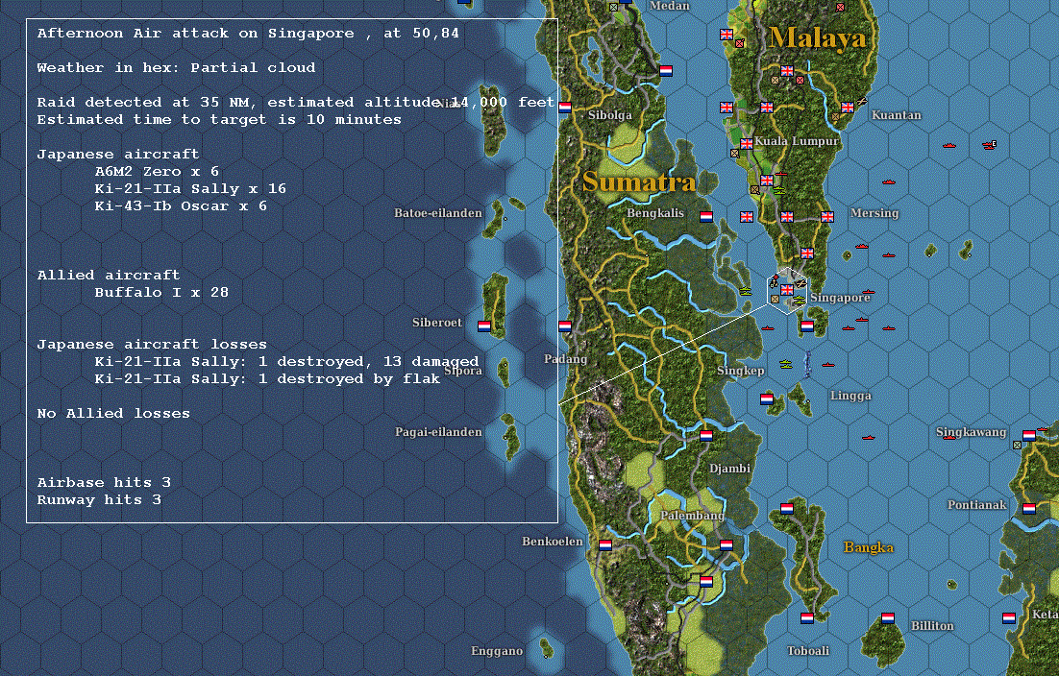Click land unit counter below Kuala Lumpur flag
This screenshot has height=676, width=1059.
735,153
